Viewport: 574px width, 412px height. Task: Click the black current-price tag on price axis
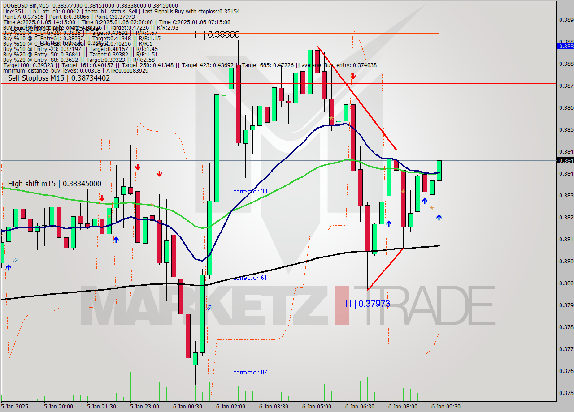coord(565,160)
